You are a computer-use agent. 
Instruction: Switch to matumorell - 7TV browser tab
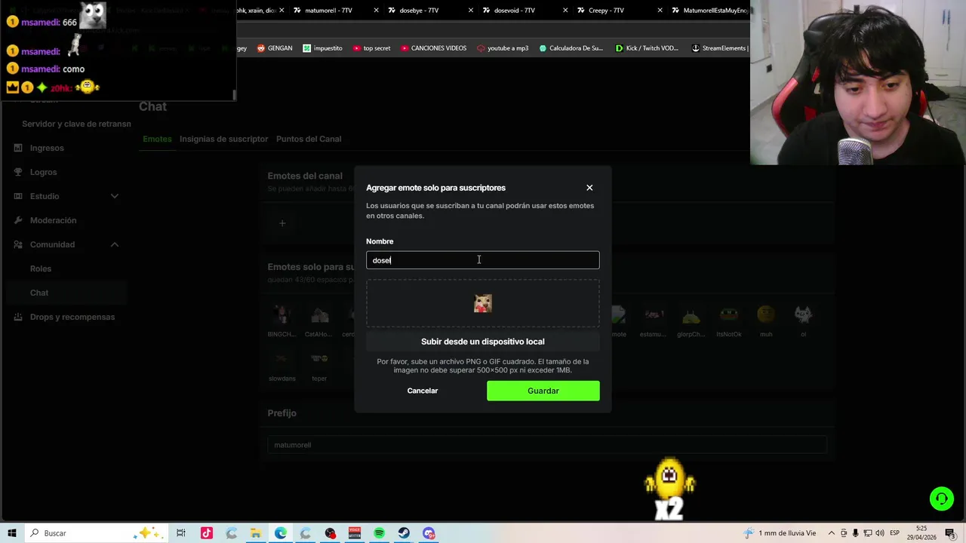coord(328,11)
